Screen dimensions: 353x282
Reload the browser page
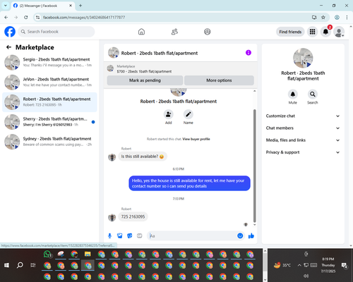coord(26,18)
